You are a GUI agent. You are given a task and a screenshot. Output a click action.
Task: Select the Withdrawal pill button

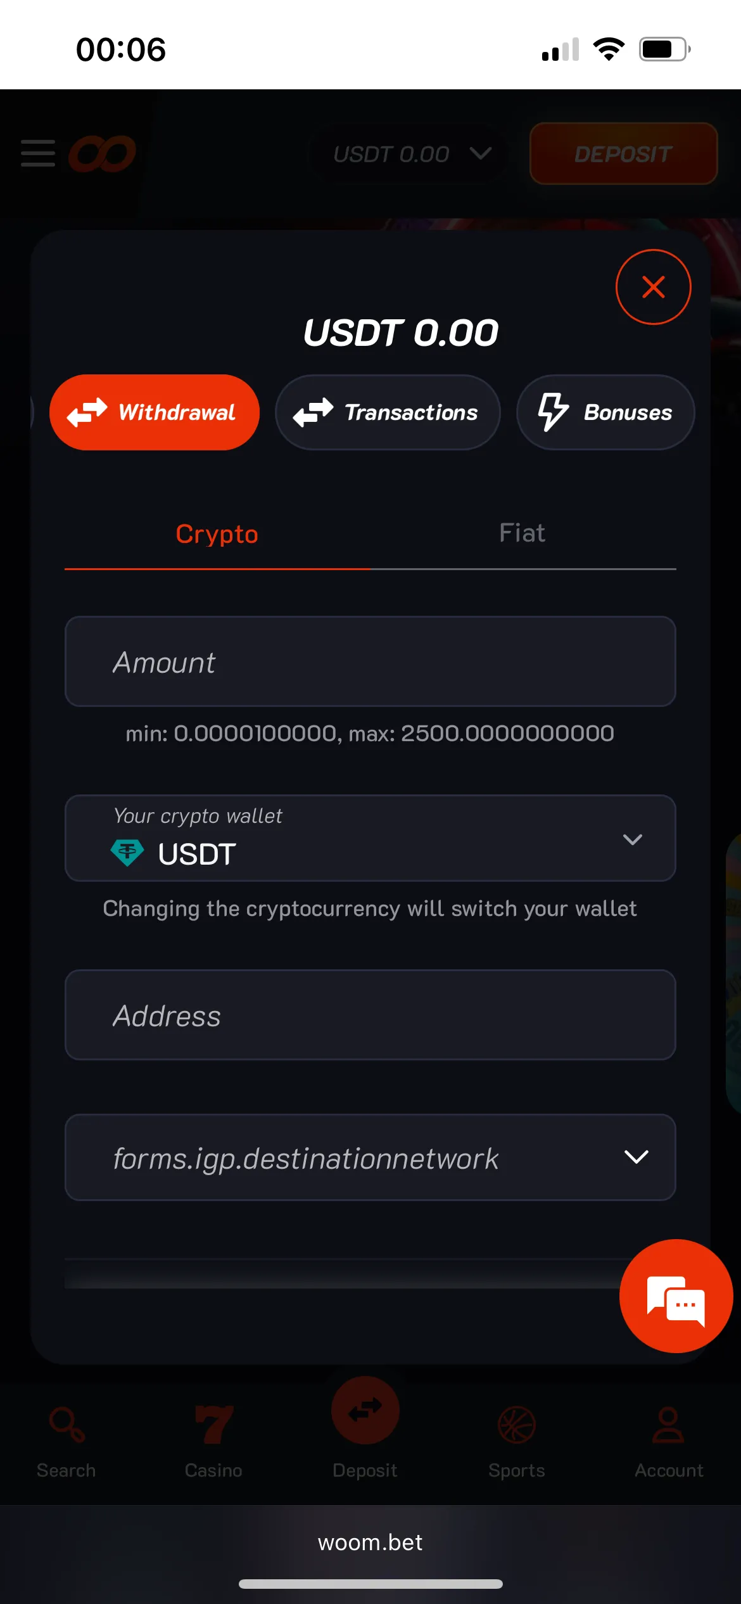point(155,412)
